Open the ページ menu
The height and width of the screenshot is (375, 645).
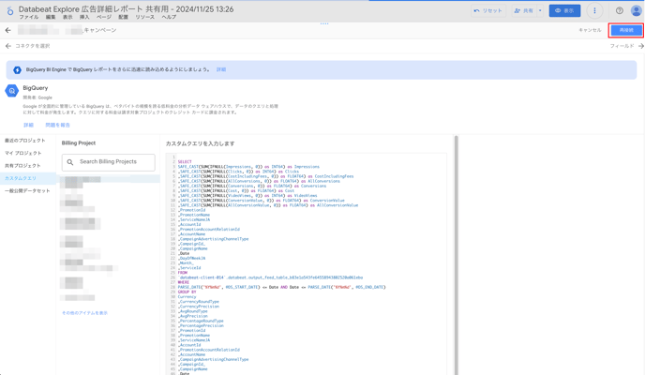tap(104, 17)
